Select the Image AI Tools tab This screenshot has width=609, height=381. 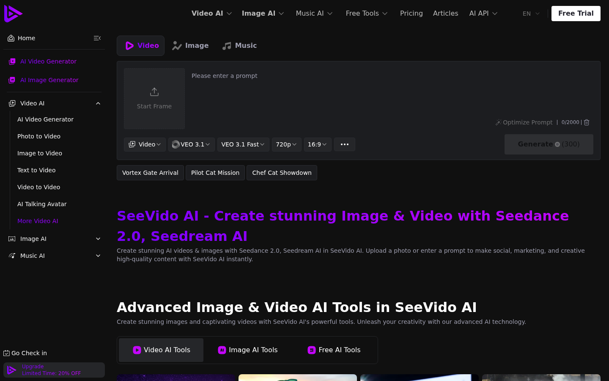coord(248,350)
